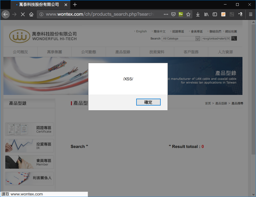
Task: Toggle the sidebar view icon
Action: click(215, 14)
